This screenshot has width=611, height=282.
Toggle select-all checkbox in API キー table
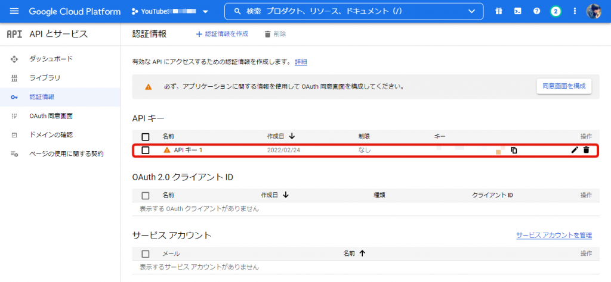click(146, 137)
